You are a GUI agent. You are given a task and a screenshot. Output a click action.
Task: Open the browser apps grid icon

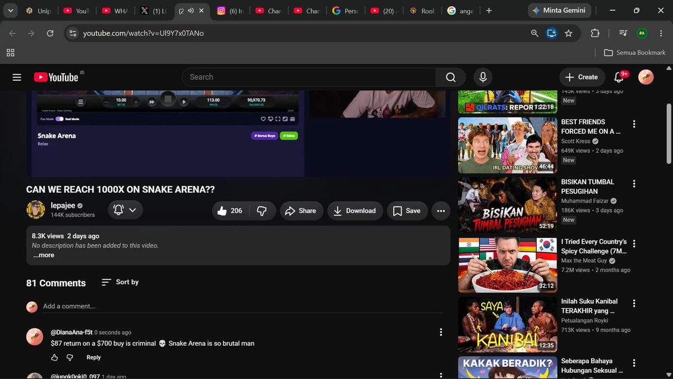click(10, 52)
